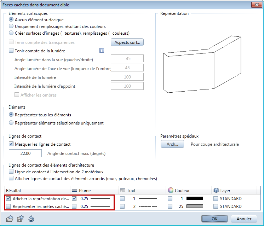This screenshot has width=264, height=226.
Task: Check Couleur checkbox for color 1
Action: pos(170,198)
